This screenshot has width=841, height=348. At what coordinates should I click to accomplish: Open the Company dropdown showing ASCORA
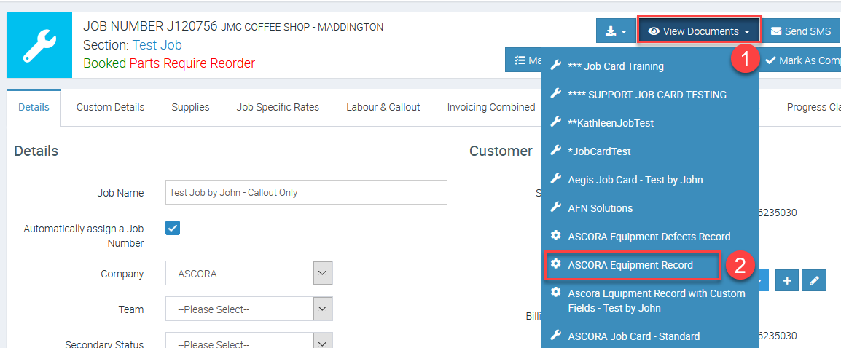coord(249,274)
